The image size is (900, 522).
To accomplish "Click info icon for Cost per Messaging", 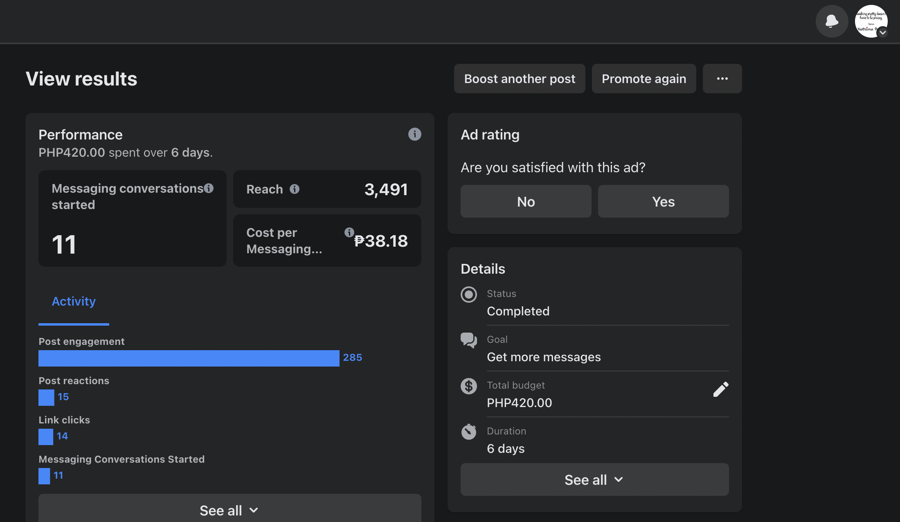I will tap(349, 232).
